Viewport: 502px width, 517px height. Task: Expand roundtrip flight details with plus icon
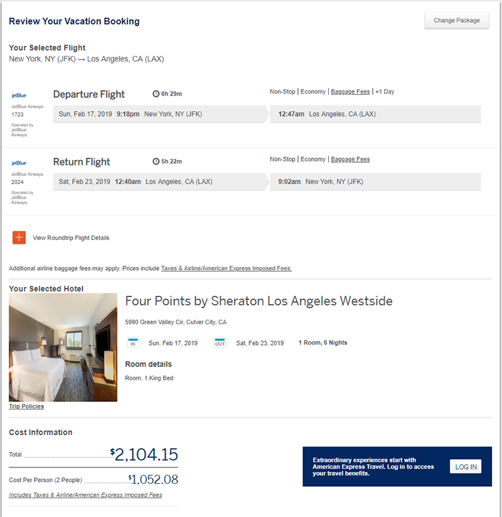coord(19,237)
